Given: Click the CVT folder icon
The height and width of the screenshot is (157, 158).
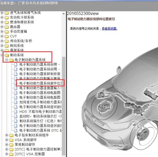Looking at the screenshot, I should point(7,36).
